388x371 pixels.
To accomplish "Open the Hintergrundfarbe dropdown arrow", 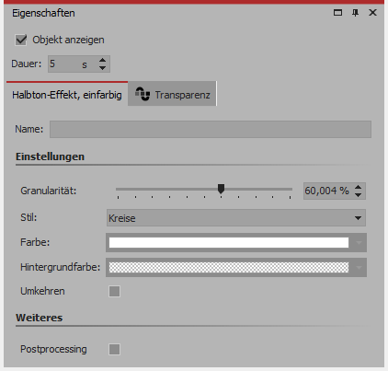I will [x=359, y=267].
